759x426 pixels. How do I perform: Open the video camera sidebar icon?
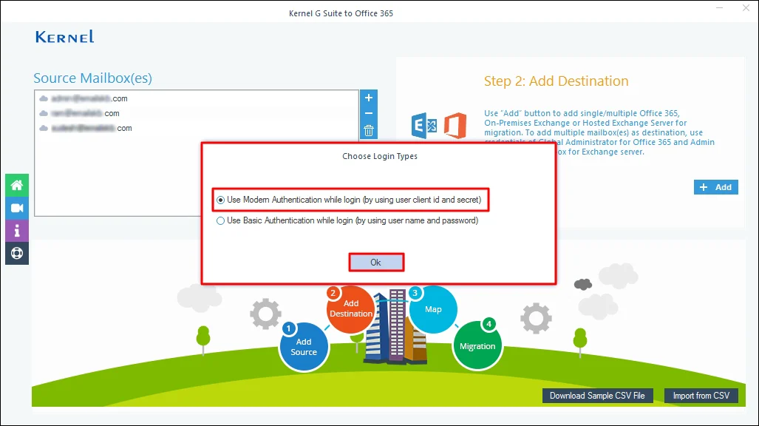point(17,208)
